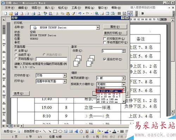Click the 页码范围 page range text field
176x140 pixels.
pos(52,59)
